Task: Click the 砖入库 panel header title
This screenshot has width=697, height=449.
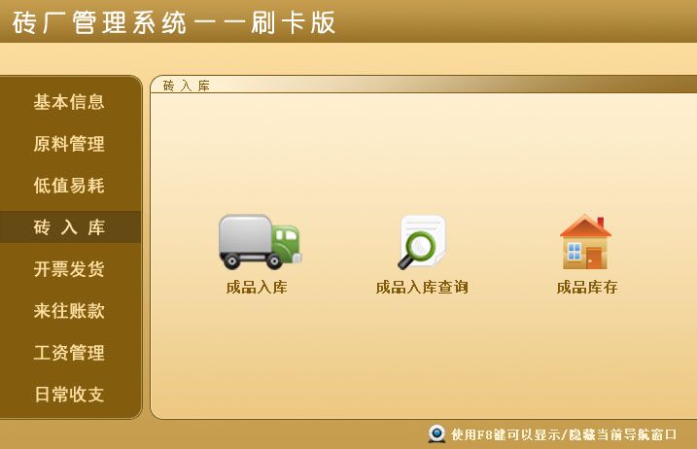Action: [186, 86]
